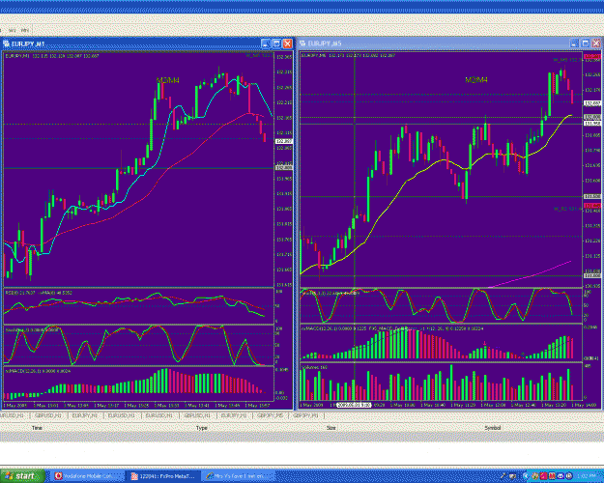Select the FxPro MetaTrader taskbar button
The image size is (604, 483).
[163, 476]
